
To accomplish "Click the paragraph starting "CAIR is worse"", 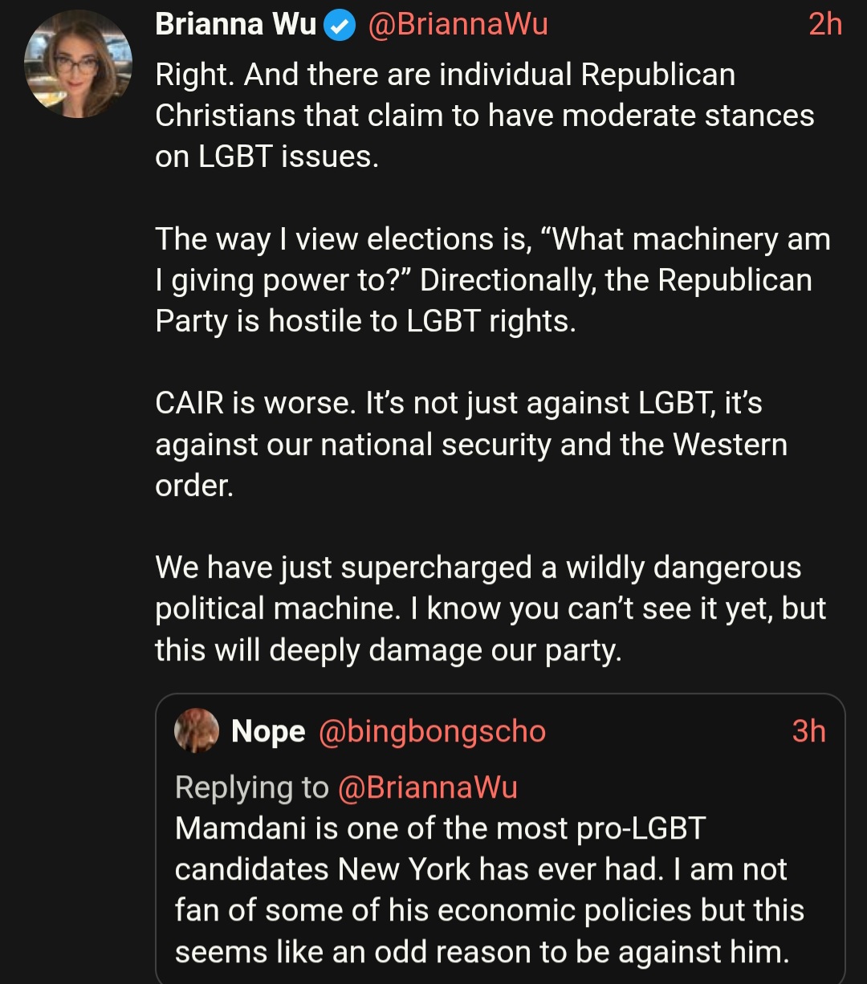I will tap(470, 444).
